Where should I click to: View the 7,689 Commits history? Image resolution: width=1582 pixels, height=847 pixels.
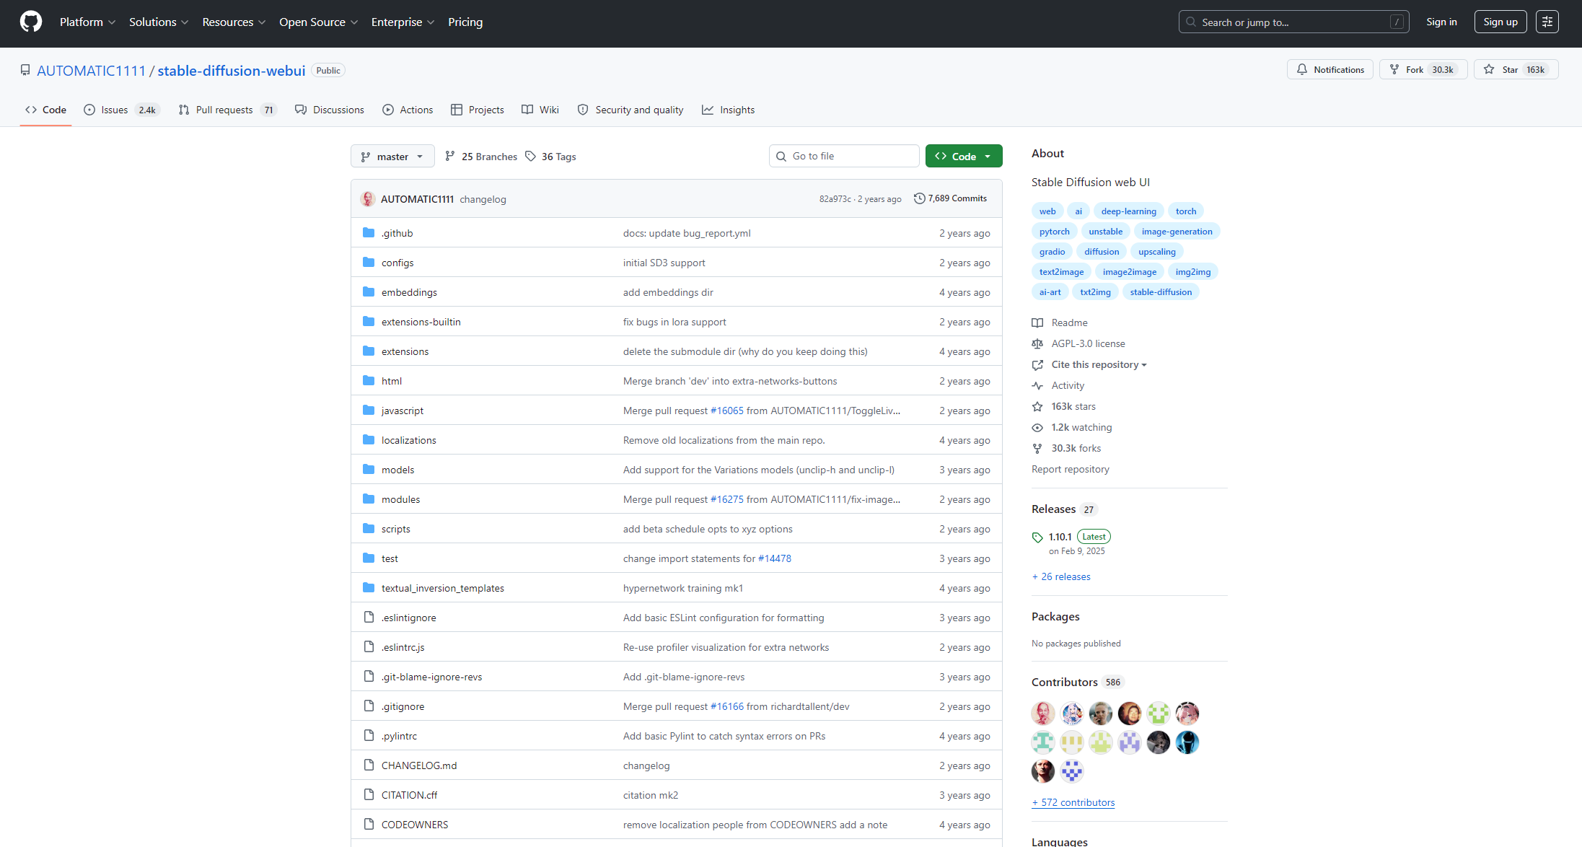tap(950, 198)
